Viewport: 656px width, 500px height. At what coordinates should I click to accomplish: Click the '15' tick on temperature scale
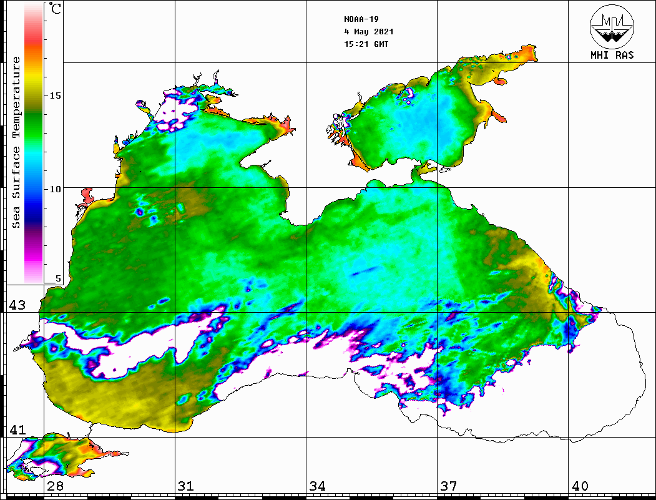click(x=55, y=96)
